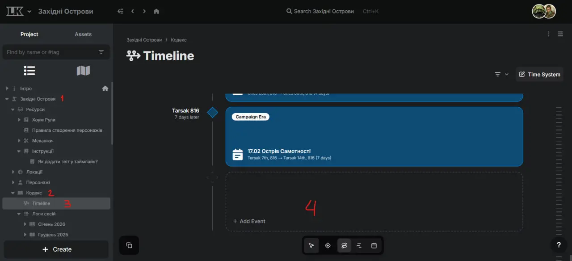Screen dimensions: 572x261
Task: Click the copy icon at bottom left
Action: coord(129,245)
